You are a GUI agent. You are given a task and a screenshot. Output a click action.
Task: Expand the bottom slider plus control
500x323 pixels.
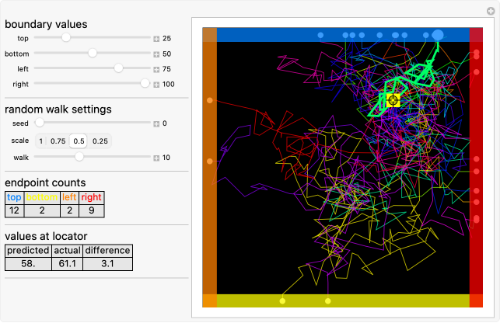(156, 54)
